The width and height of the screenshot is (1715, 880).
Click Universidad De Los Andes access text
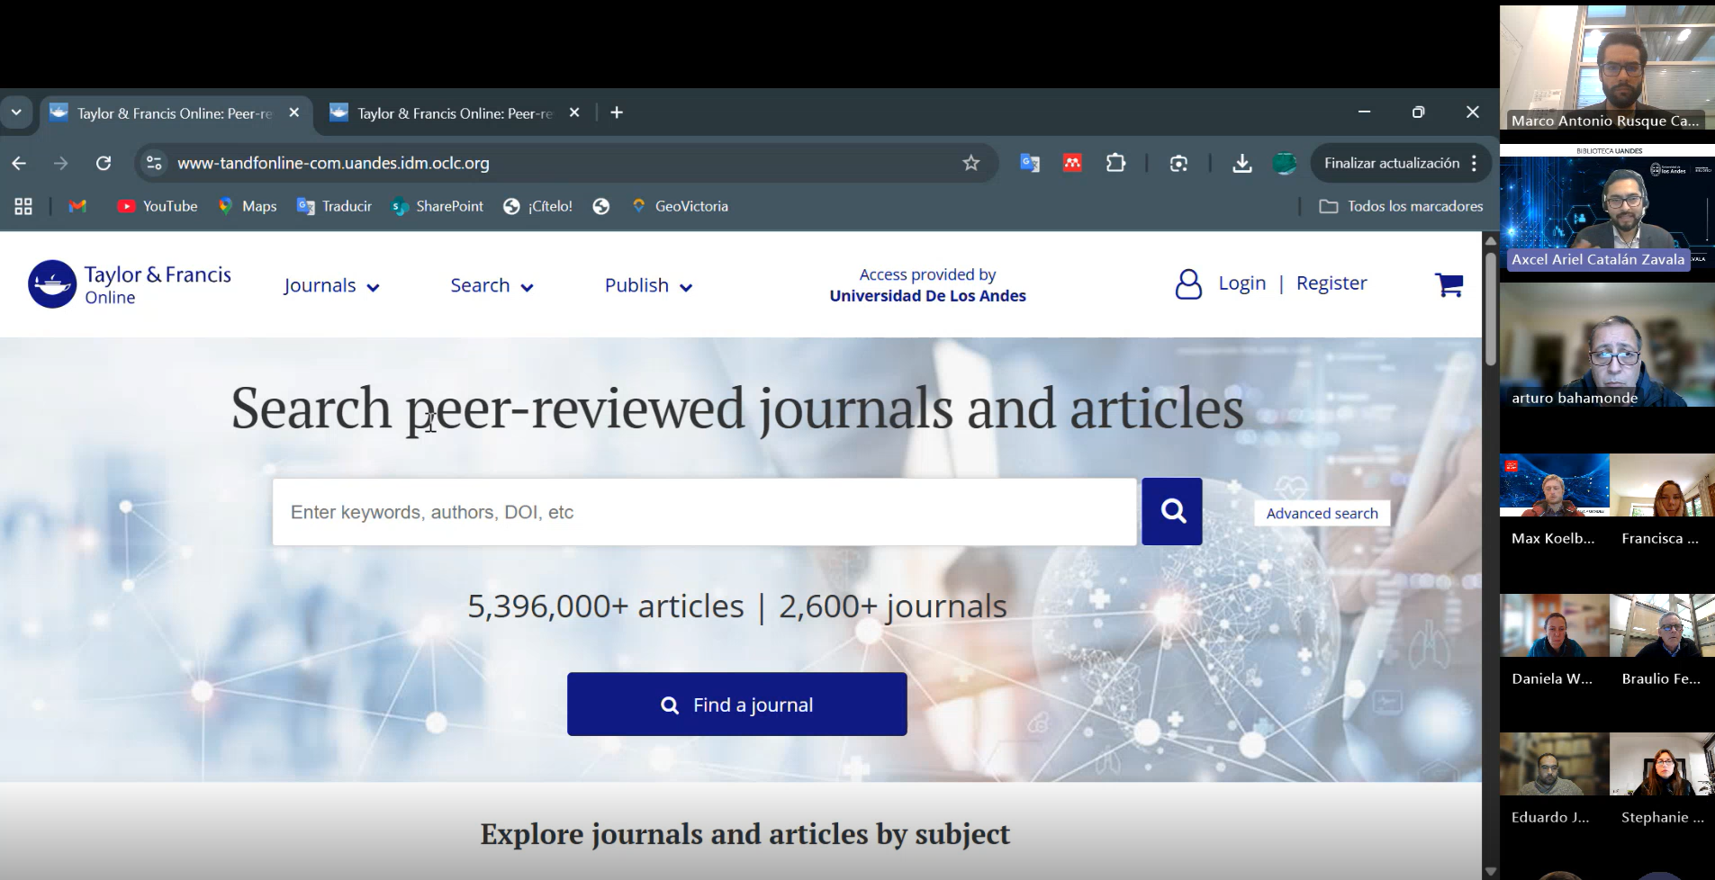(927, 296)
